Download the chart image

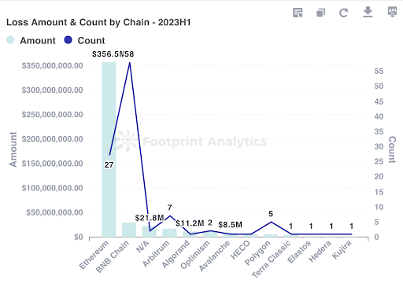[x=368, y=12]
